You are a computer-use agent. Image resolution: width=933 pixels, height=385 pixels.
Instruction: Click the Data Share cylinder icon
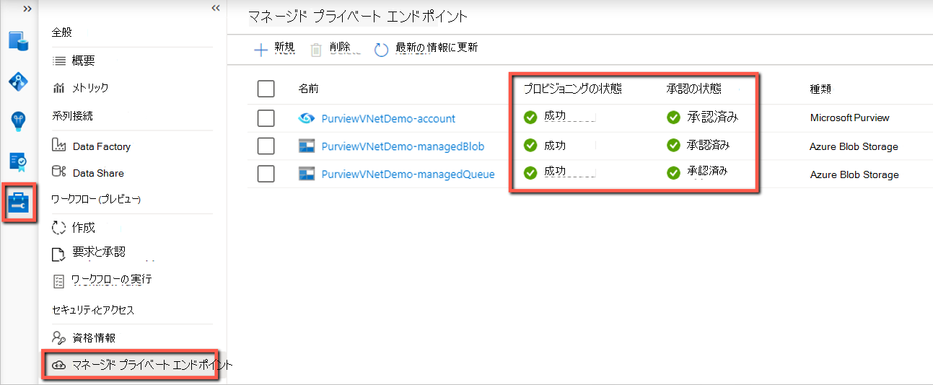(59, 172)
